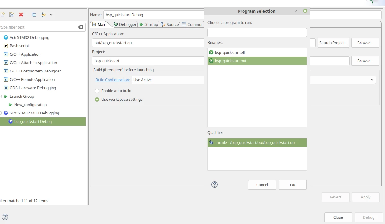The height and width of the screenshot is (224, 385).
Task: Clear the filter text box icon
Action: [81, 27]
